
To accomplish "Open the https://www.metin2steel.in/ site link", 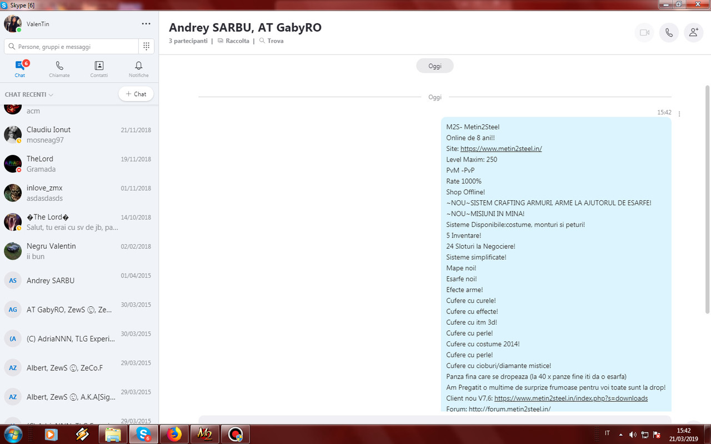I will click(501, 149).
